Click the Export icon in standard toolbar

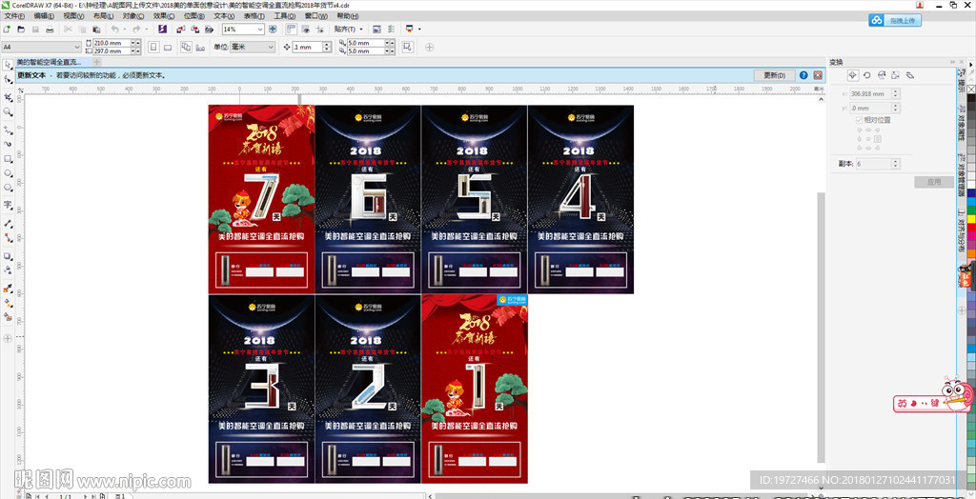194,29
